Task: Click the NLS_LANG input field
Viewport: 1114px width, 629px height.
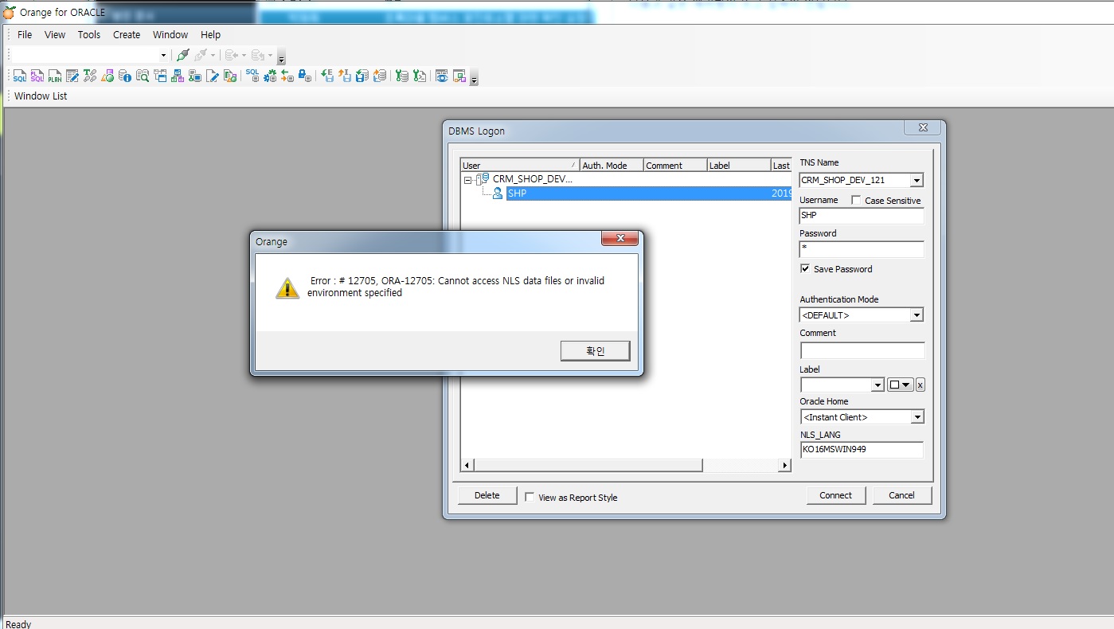Action: tap(862, 450)
